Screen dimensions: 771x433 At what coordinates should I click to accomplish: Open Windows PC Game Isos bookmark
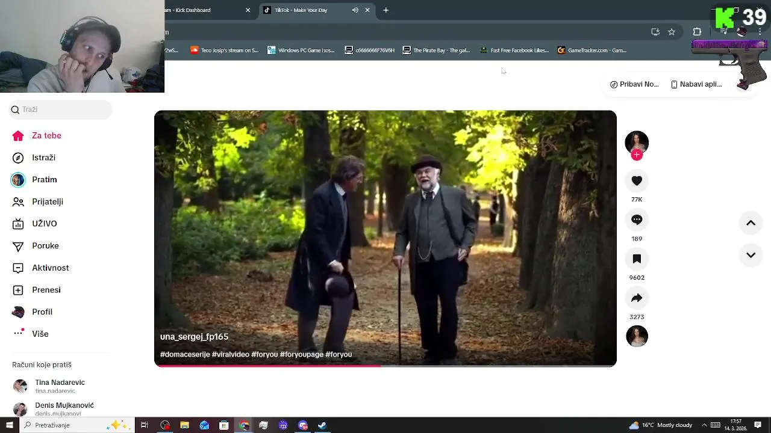click(301, 51)
